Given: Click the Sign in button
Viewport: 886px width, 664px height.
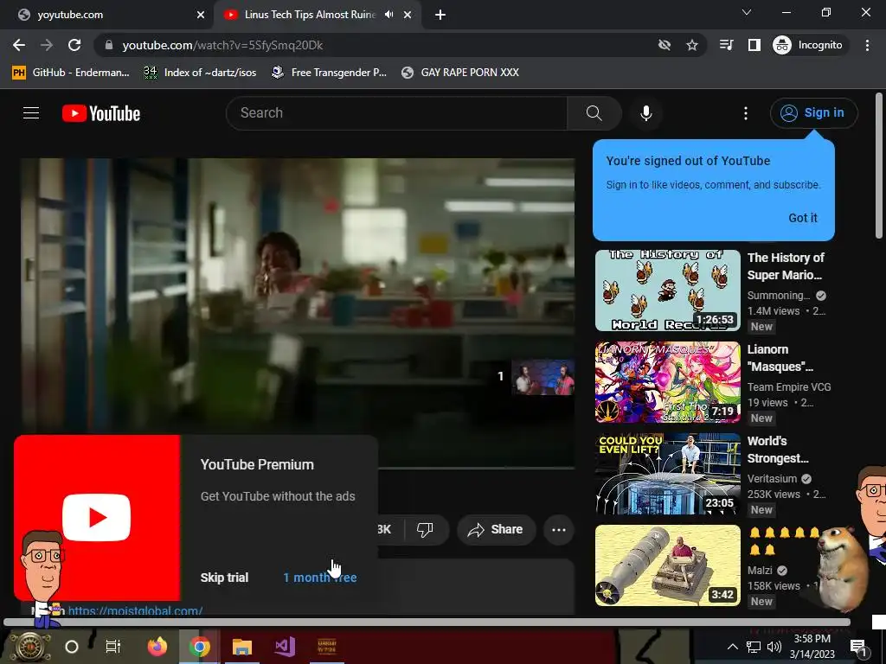Looking at the screenshot, I should [x=813, y=113].
